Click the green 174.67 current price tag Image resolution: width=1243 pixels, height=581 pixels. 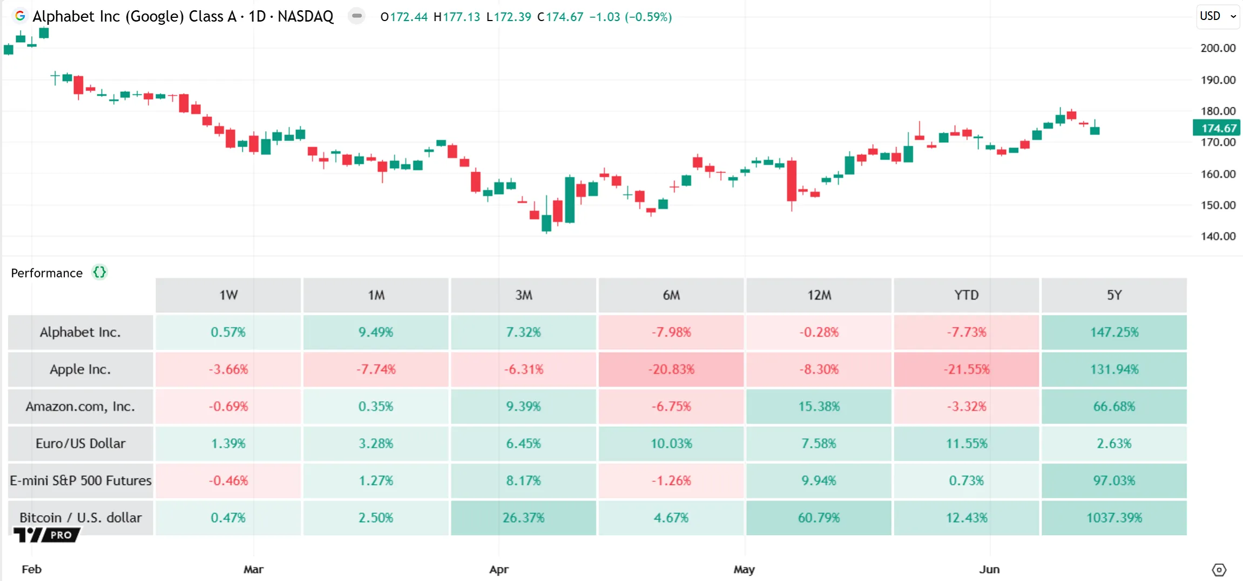(1217, 128)
